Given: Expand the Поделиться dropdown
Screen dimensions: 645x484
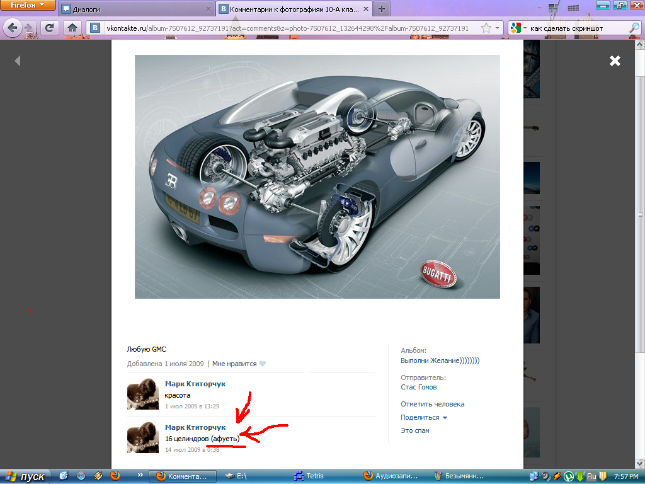Looking at the screenshot, I should point(424,417).
